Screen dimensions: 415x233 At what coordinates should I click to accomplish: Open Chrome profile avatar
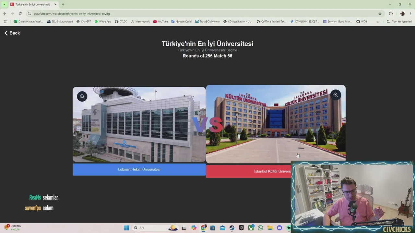click(x=402, y=14)
